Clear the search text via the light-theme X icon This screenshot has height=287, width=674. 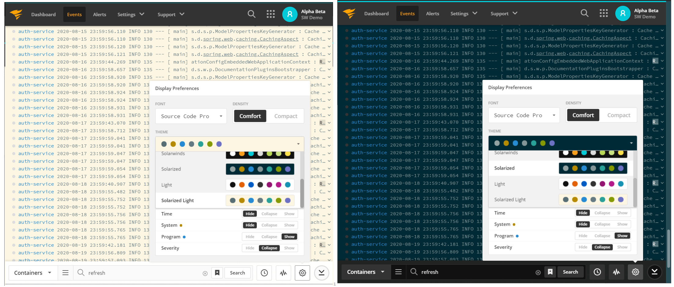click(x=205, y=273)
